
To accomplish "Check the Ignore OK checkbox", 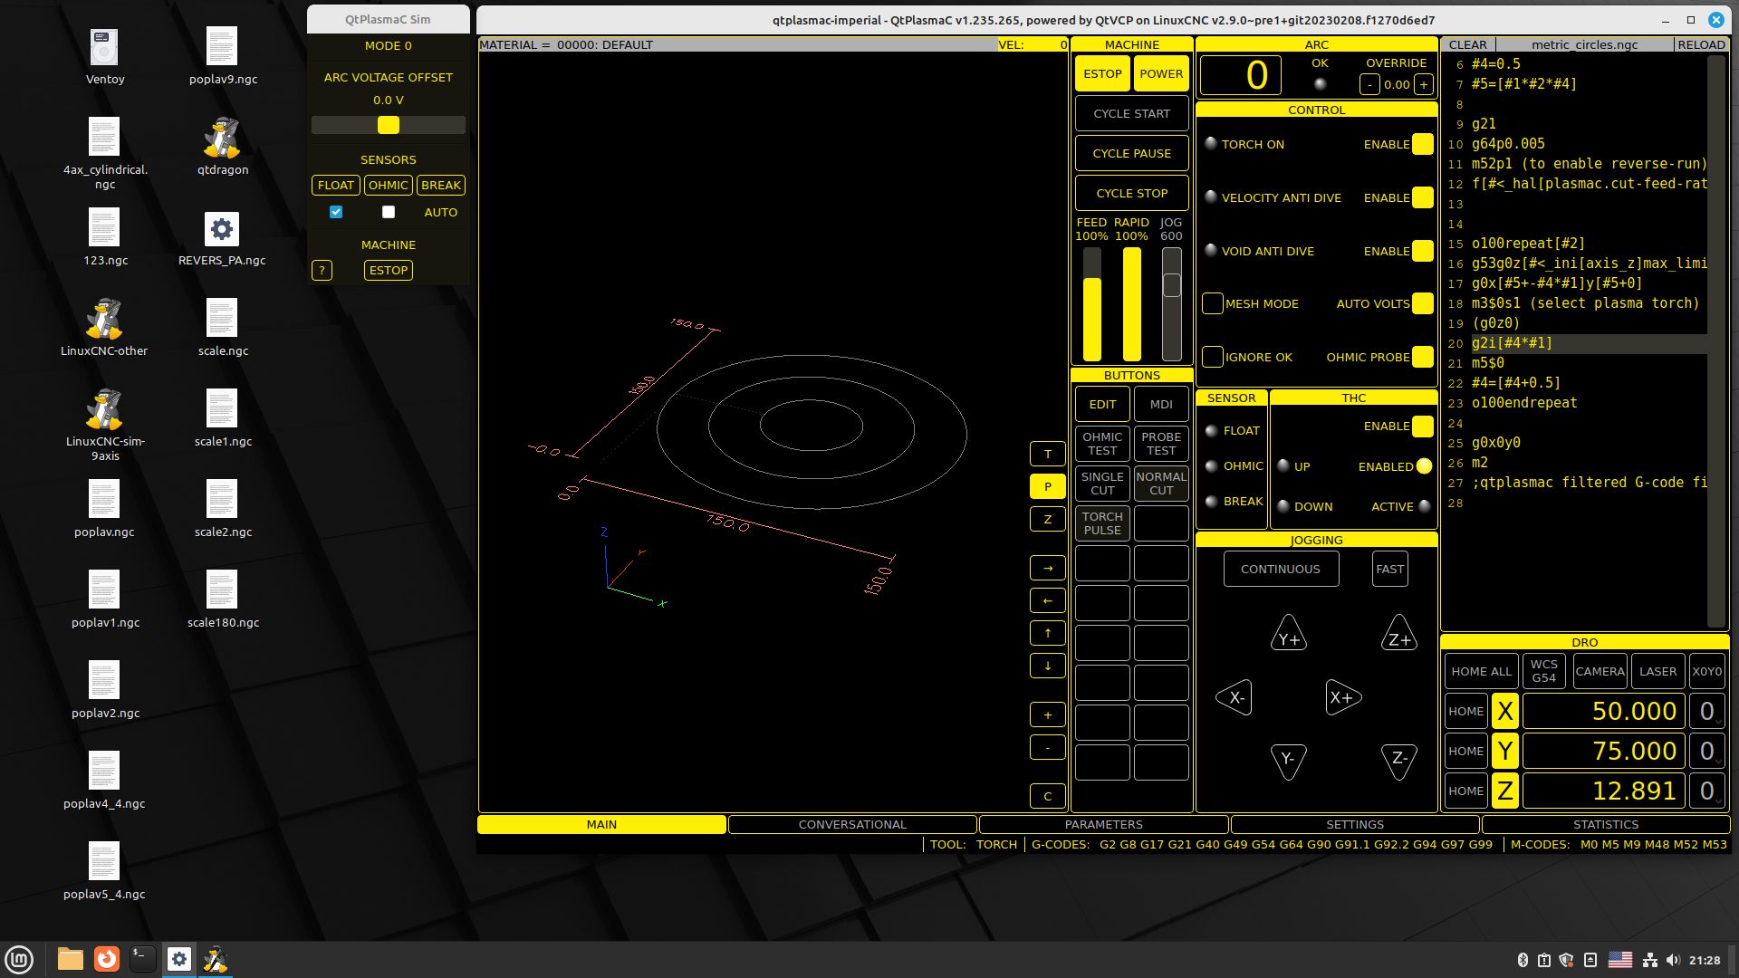I will 1213,357.
